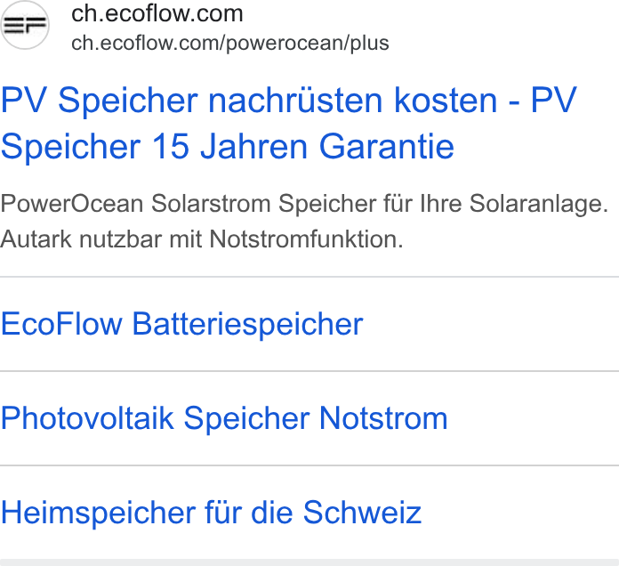Click the black site name above the URL
This screenshot has width=619, height=566.
pyautogui.click(x=157, y=14)
